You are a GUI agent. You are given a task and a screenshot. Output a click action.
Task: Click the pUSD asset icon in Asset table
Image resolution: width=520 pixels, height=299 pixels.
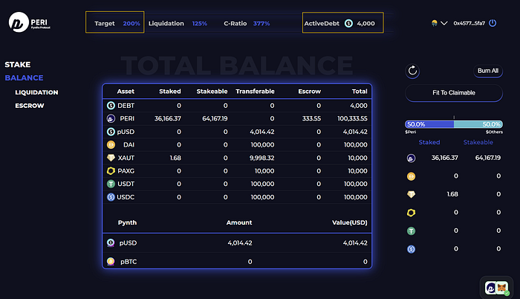click(x=111, y=132)
